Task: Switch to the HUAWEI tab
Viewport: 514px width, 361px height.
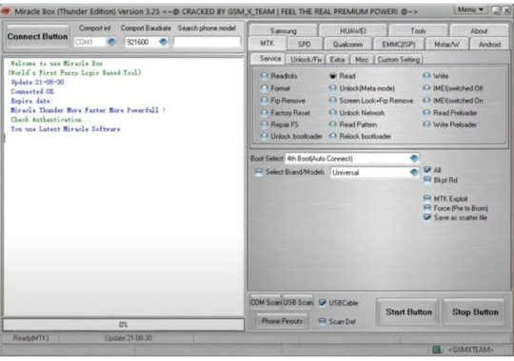Action: [x=353, y=30]
